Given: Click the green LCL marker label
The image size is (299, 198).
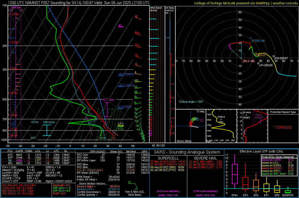Looking at the screenshot, I should (121, 128).
